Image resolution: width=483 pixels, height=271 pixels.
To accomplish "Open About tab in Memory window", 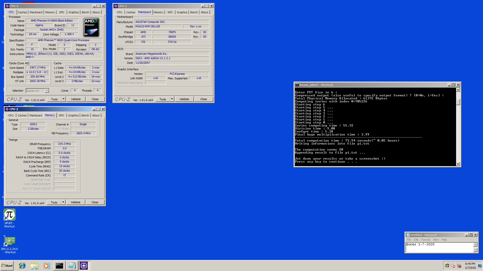I will 96,115.
